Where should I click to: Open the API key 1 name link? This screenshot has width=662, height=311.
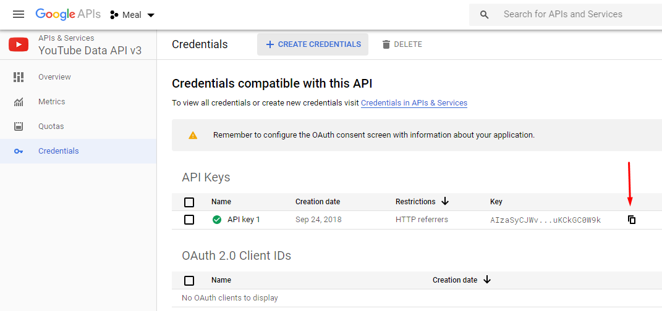(244, 220)
